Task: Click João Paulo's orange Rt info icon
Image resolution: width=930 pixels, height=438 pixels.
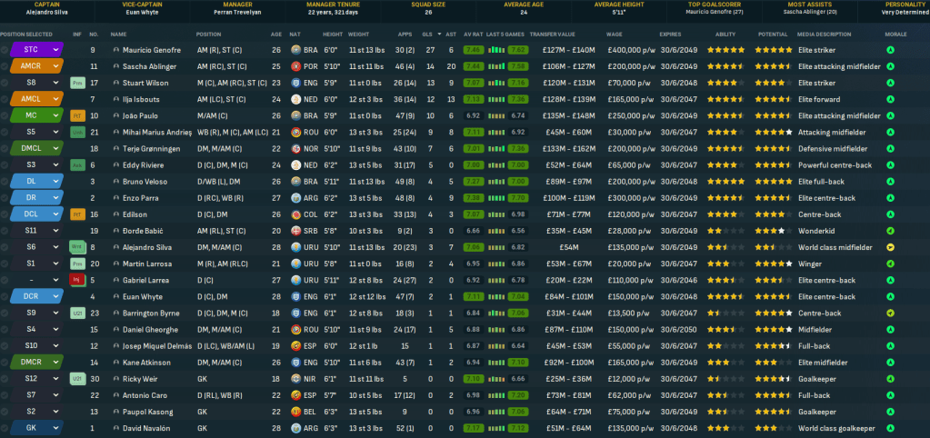Action: pos(77,115)
